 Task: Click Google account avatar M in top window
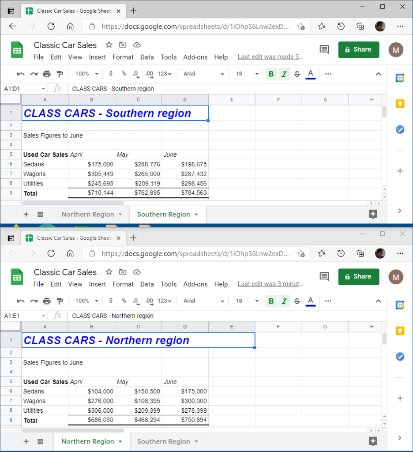pyautogui.click(x=396, y=50)
